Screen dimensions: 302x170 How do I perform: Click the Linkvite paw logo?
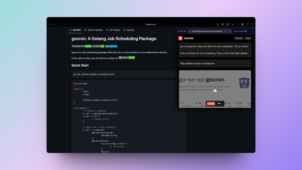coord(180,38)
